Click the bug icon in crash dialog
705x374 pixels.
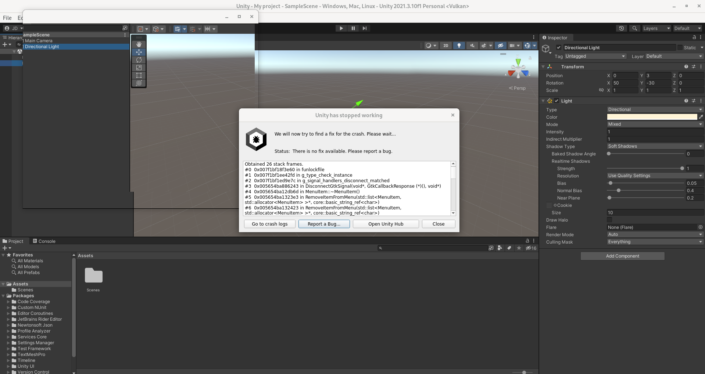(x=256, y=139)
